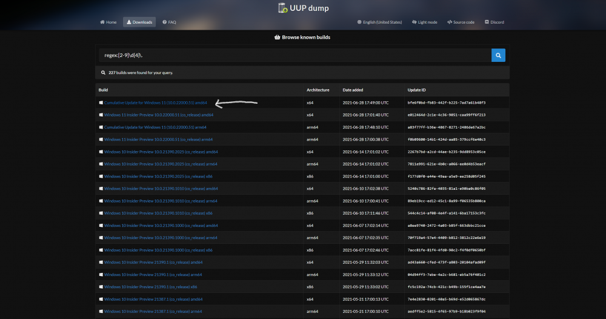This screenshot has height=319, width=606.
Task: Click date 2021-06-28 17:00:38 UTC
Action: click(365, 139)
